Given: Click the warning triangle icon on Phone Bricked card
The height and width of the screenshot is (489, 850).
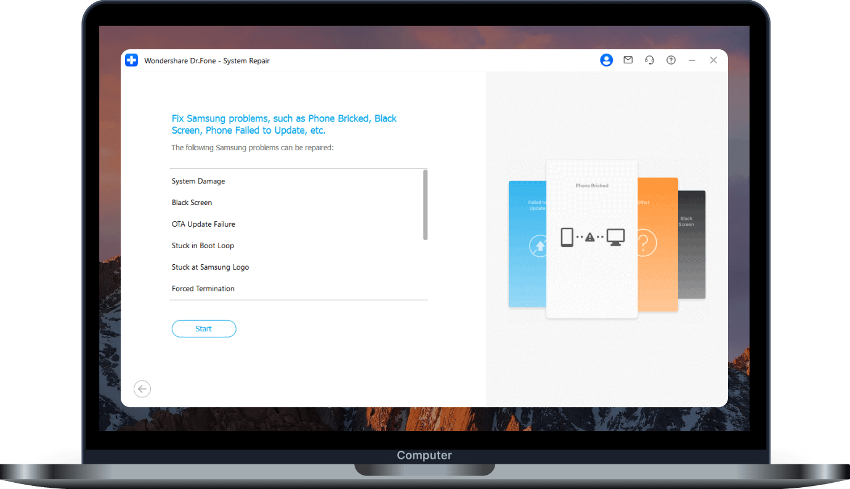Looking at the screenshot, I should 590,237.
